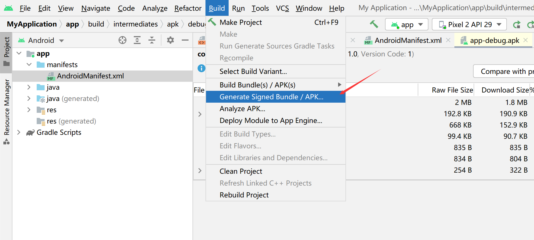Image resolution: width=534 pixels, height=240 pixels.
Task: Click the Android Studio logo icon
Action: tap(8, 8)
